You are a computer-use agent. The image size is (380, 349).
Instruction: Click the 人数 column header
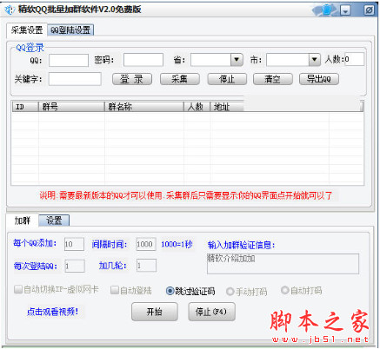point(197,107)
